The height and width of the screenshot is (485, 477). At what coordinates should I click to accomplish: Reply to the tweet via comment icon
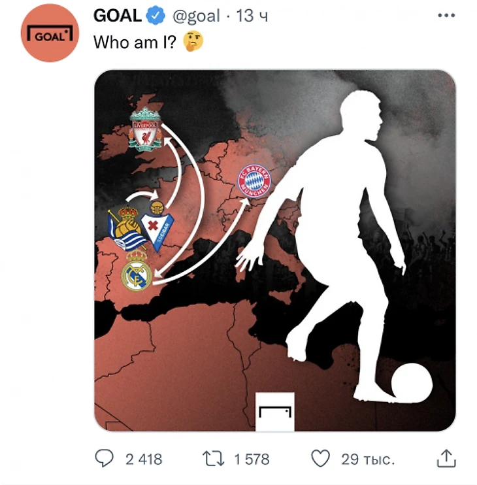(x=105, y=459)
